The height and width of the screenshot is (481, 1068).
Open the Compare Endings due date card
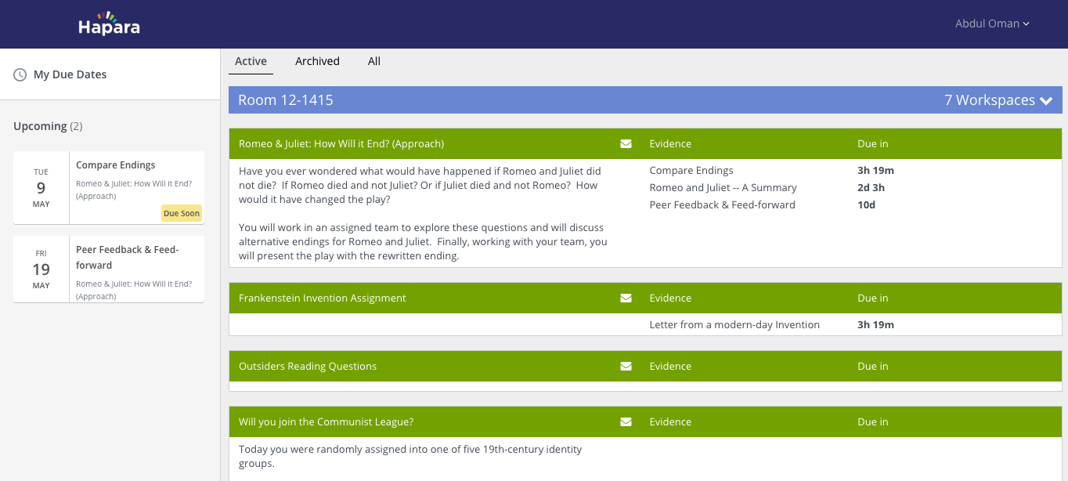pos(109,187)
